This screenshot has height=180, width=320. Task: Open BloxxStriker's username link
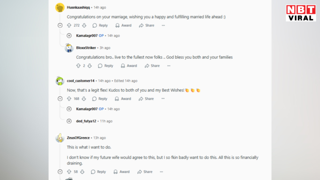(x=86, y=47)
